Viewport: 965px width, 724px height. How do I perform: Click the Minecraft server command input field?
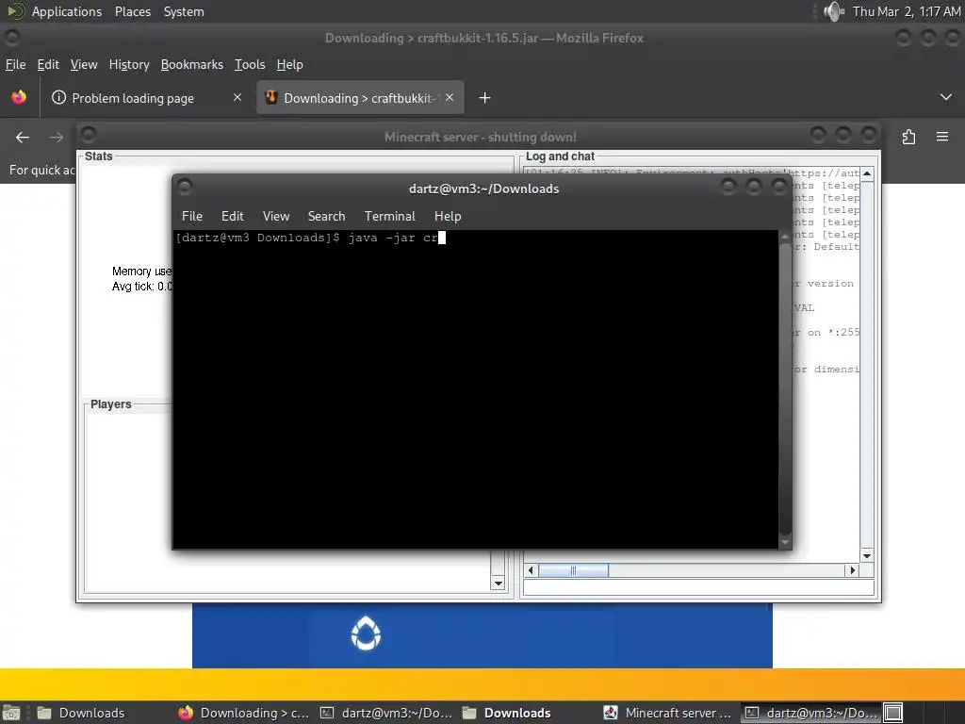click(x=698, y=587)
